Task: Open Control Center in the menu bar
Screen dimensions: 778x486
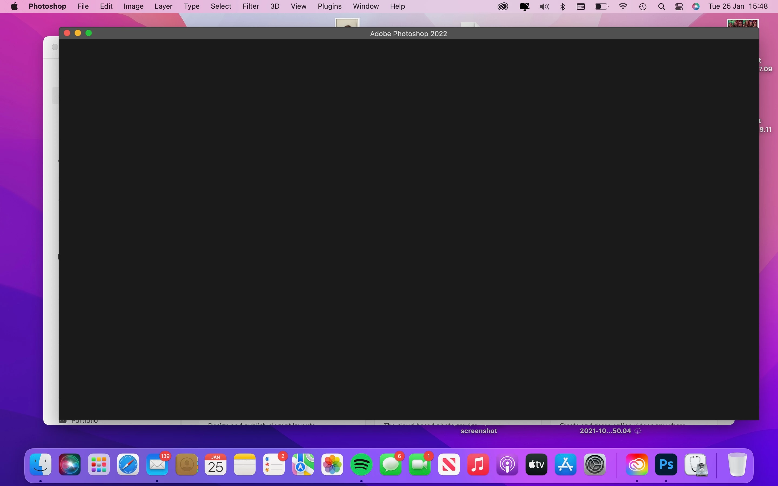Action: (x=679, y=6)
